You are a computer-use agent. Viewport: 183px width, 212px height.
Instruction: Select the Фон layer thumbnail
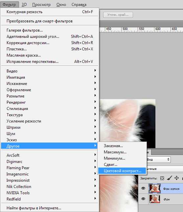(155, 199)
